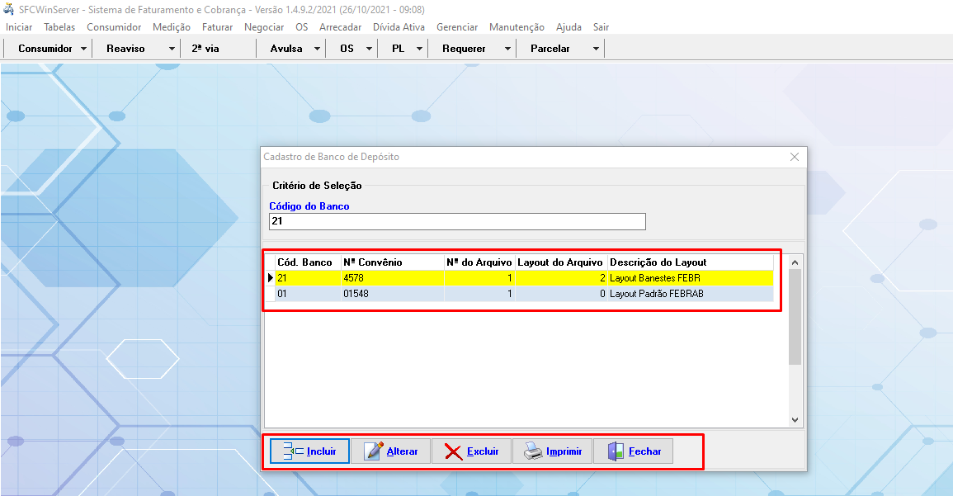953x496 pixels.
Task: Select the row with convênio 01548
Action: (393, 294)
